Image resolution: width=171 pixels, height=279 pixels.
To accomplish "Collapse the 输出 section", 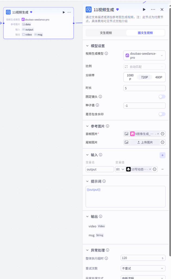I will point(87,217).
